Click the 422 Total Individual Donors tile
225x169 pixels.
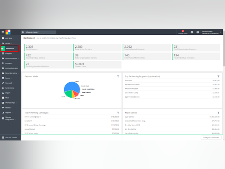tap(48, 56)
